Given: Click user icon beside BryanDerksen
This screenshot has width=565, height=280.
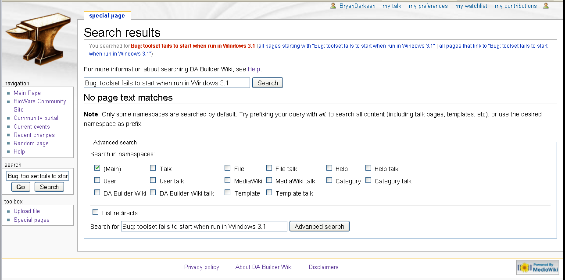Looking at the screenshot, I should click(x=333, y=6).
